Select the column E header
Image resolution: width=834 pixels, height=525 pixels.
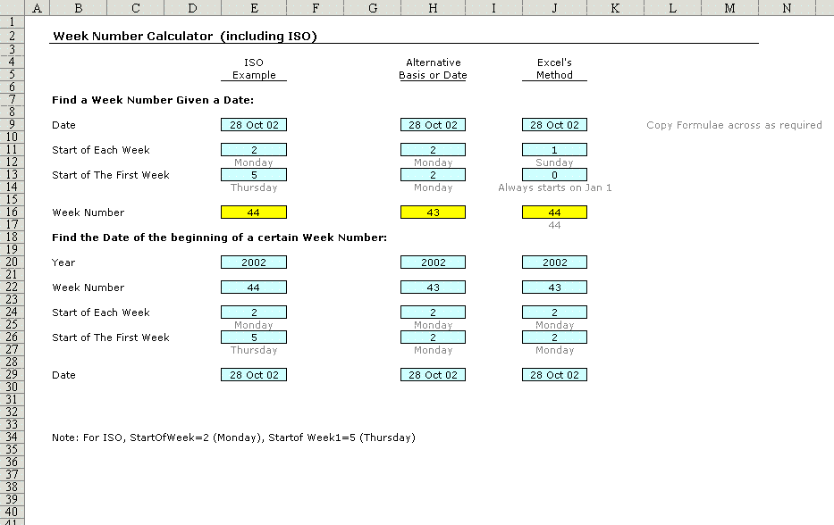254,8
